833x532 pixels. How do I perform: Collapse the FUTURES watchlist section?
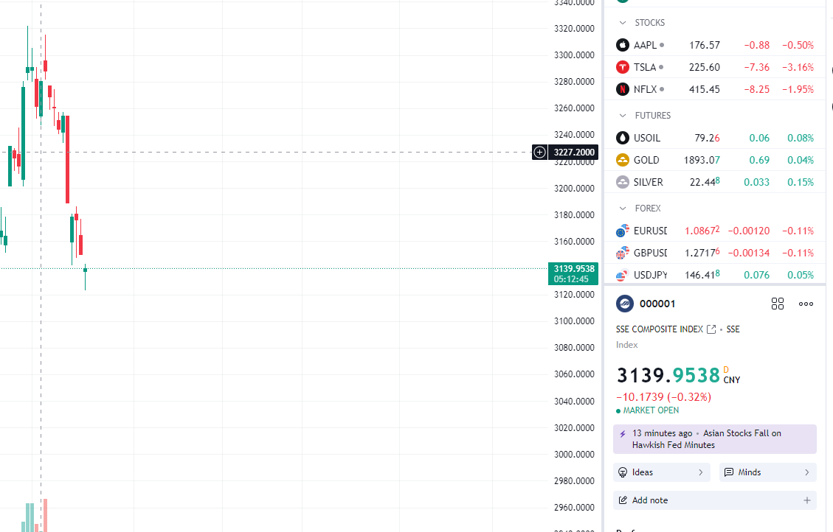pos(623,116)
